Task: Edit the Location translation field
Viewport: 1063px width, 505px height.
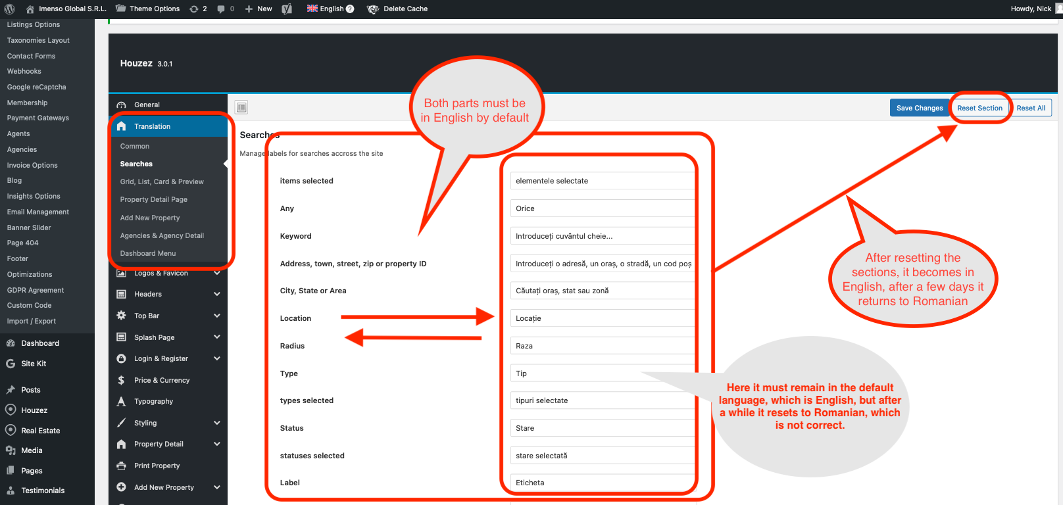Action: tap(603, 318)
